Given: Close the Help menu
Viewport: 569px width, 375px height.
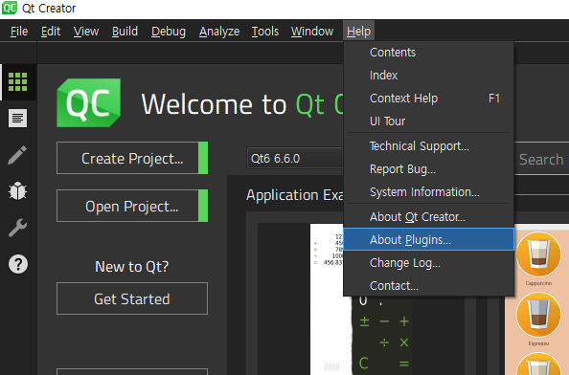Looking at the screenshot, I should [358, 32].
